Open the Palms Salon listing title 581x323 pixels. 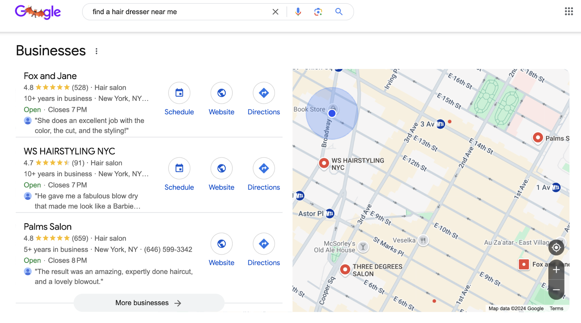(48, 227)
